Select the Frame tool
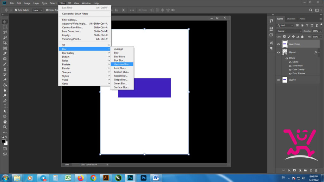 click(x=5, y=48)
